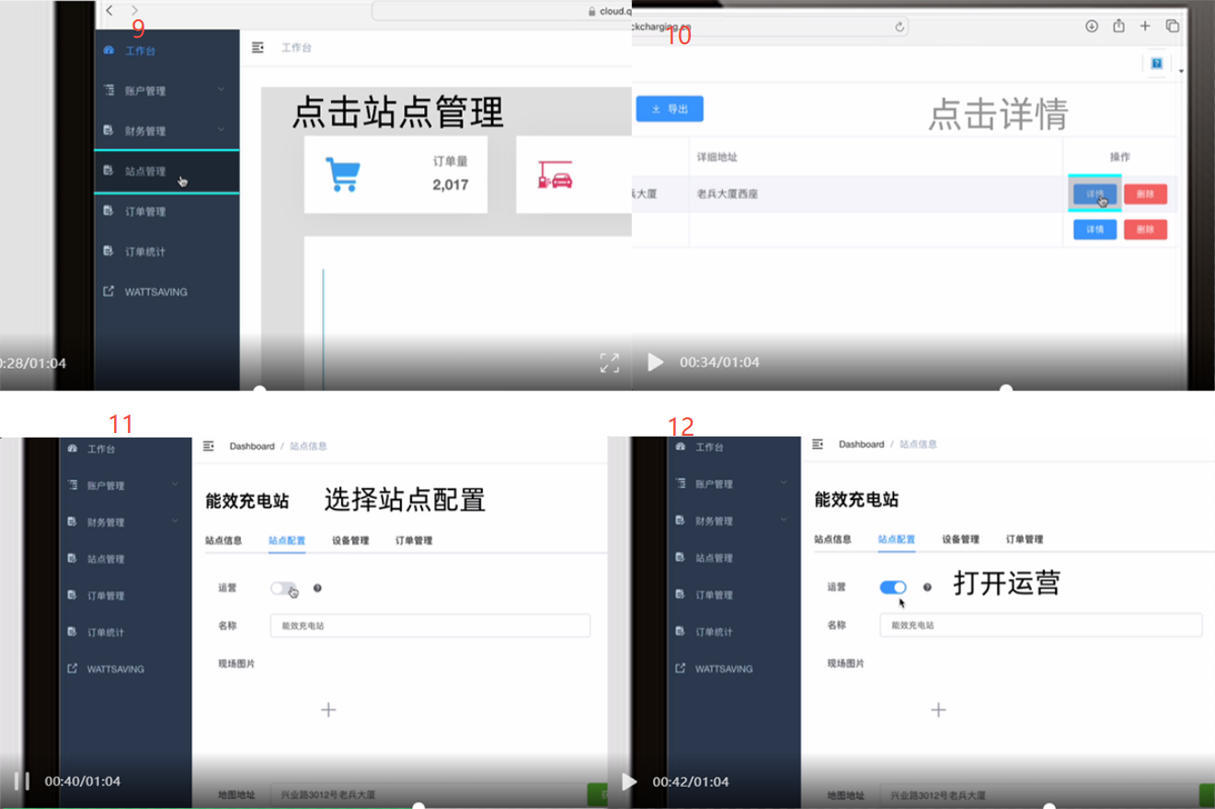
Task: Click the 详细地址 column header
Action: tap(716, 157)
